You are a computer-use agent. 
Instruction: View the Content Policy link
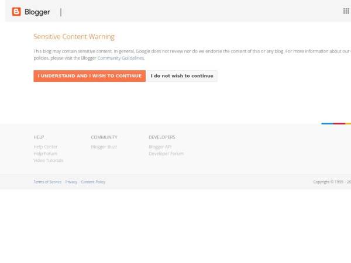point(93,182)
